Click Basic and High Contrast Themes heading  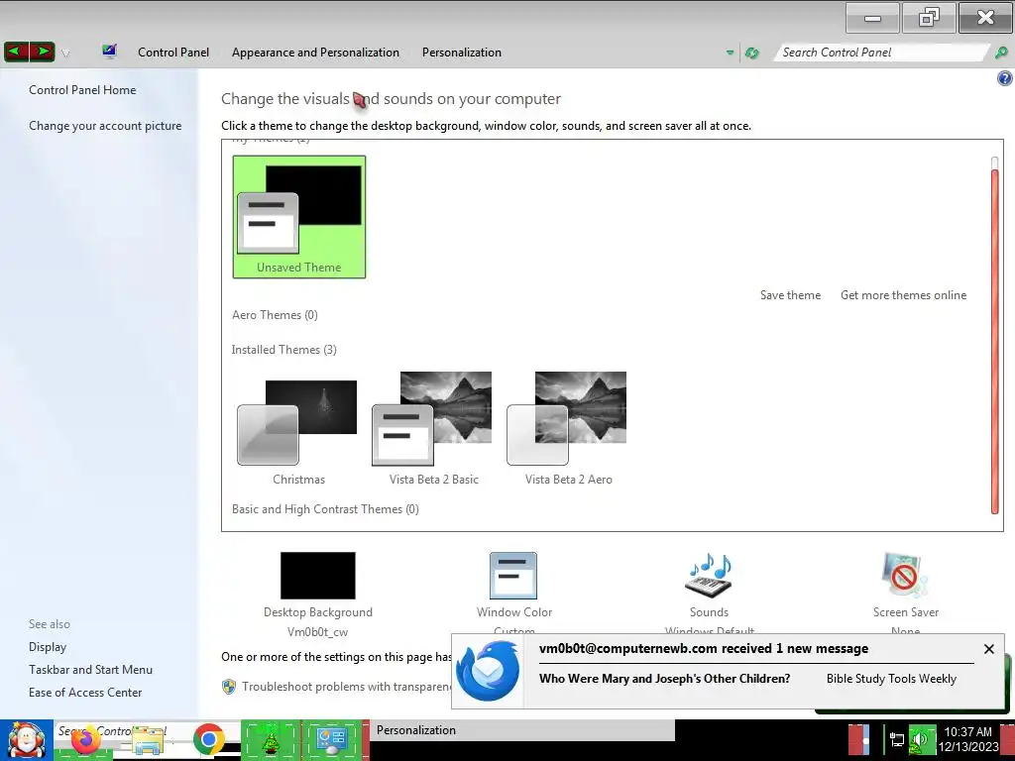325,509
